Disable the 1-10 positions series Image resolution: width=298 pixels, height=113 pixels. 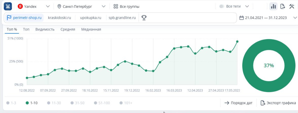click(31, 103)
